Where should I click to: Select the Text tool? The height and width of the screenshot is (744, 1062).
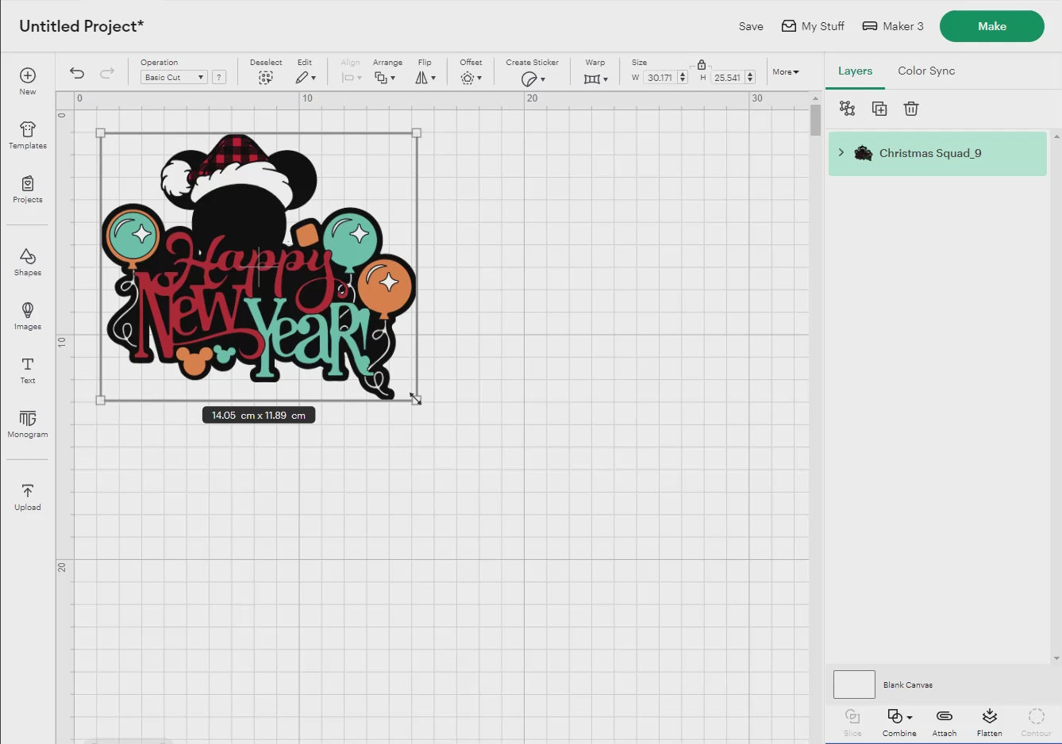point(28,370)
